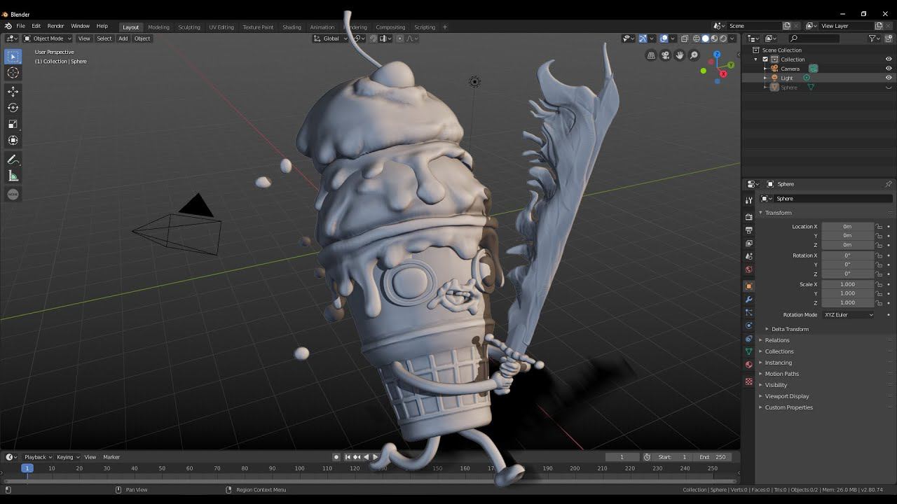
Task: Click the Add menu button in header
Action: pyautogui.click(x=123, y=38)
